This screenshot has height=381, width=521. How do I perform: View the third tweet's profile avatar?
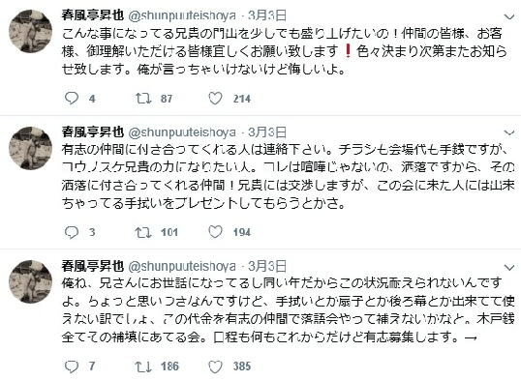point(31,281)
